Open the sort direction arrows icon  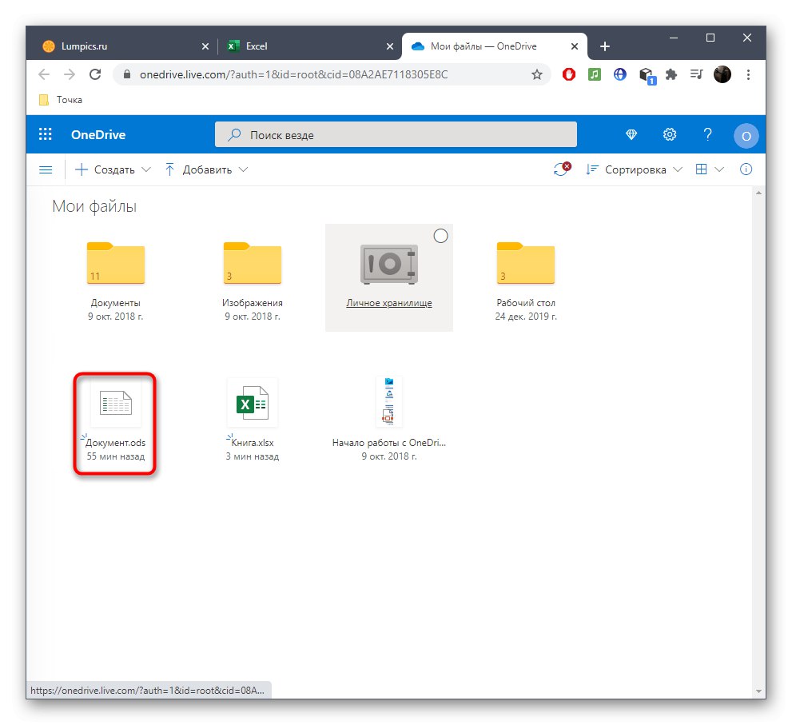coord(591,169)
